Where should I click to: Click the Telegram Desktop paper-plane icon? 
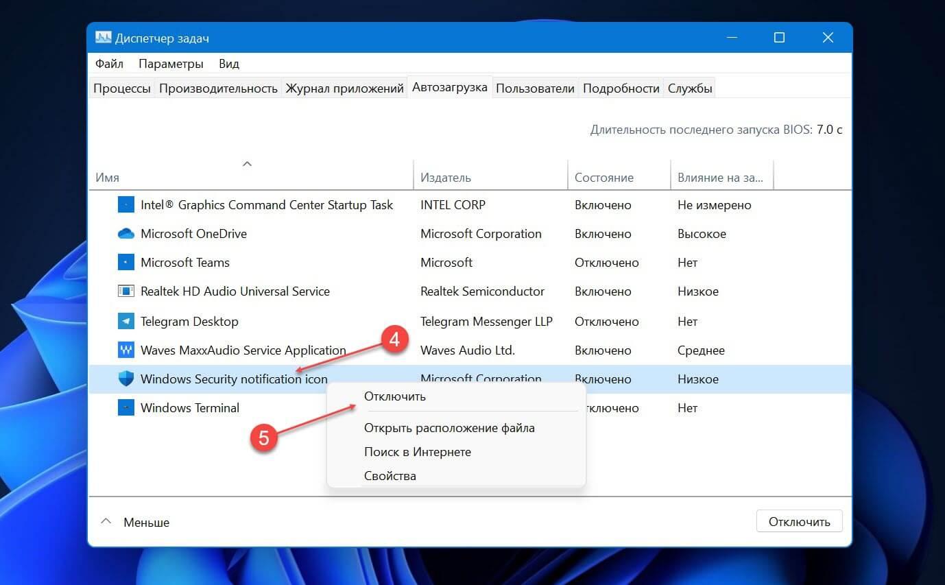click(x=126, y=321)
